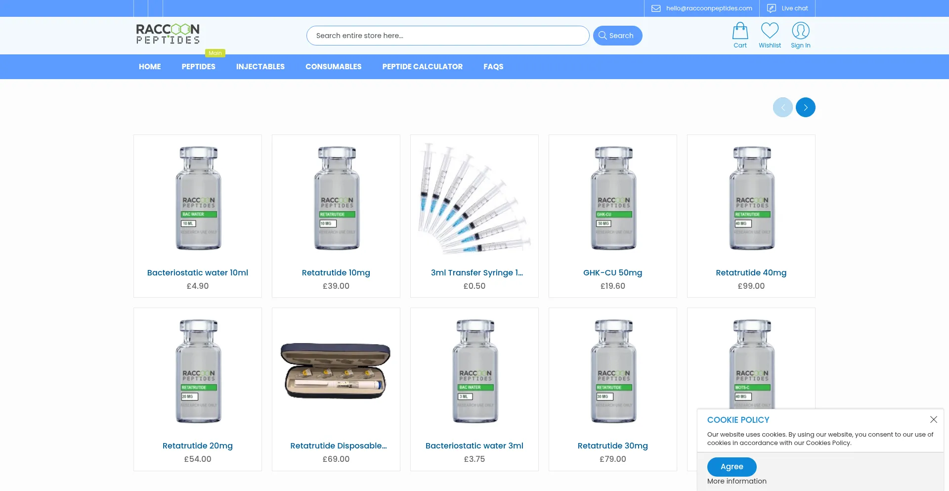Open GHK-CU 50mg product link

point(613,272)
